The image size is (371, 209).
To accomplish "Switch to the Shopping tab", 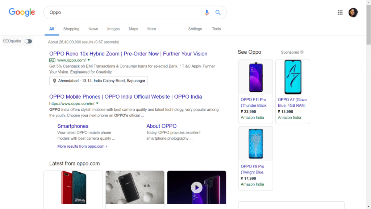I will [x=71, y=29].
